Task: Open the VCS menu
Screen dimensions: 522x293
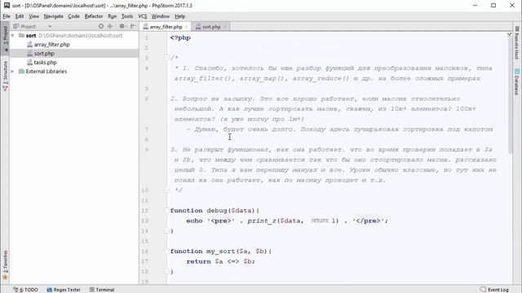Action: [x=143, y=16]
